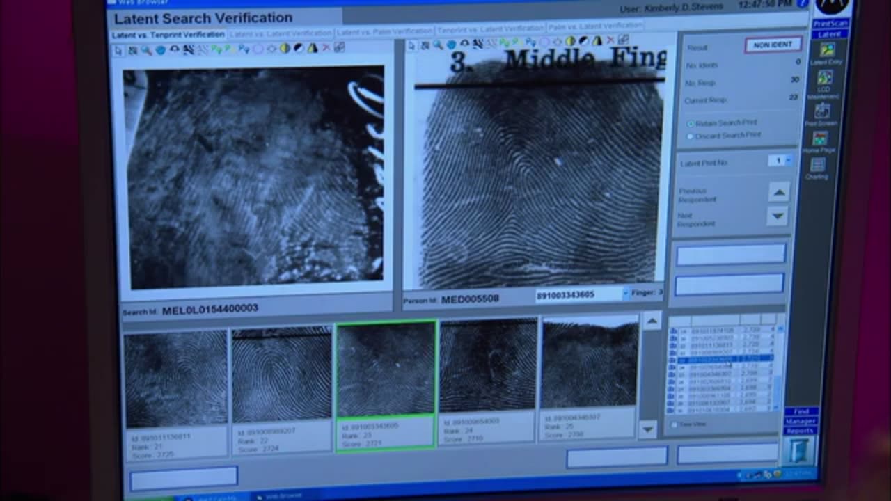Go to Next Respondent with down arrow
891x501 pixels.
778,216
